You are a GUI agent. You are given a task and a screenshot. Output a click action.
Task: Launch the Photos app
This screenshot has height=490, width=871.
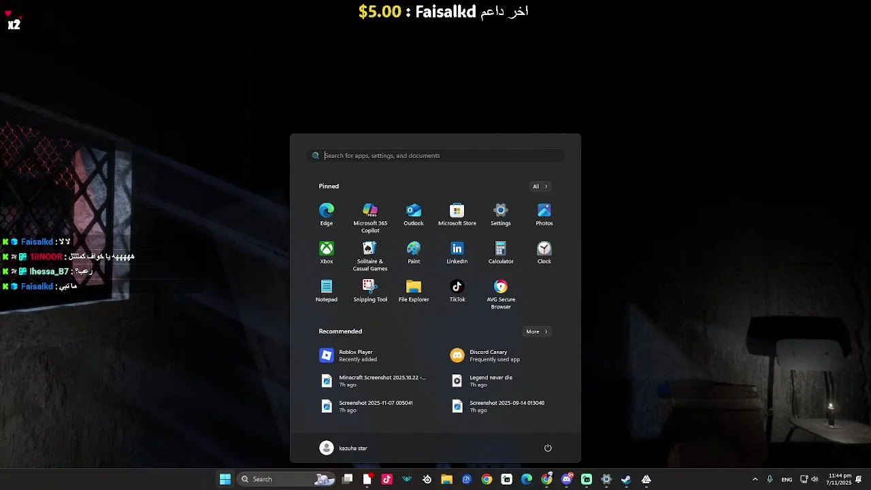click(x=544, y=214)
